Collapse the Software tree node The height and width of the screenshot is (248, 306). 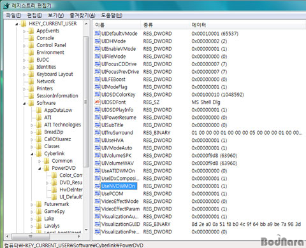coord(24,104)
